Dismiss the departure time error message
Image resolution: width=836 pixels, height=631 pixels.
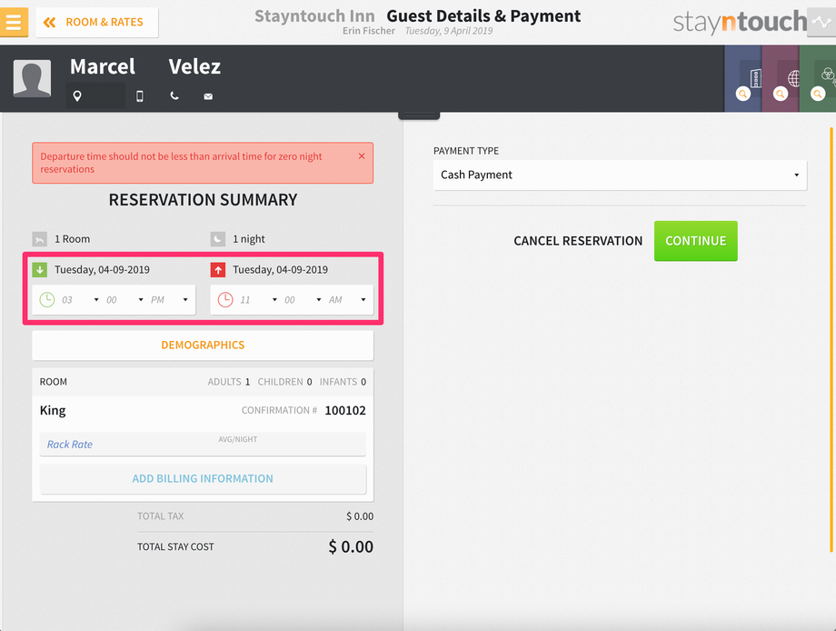362,156
